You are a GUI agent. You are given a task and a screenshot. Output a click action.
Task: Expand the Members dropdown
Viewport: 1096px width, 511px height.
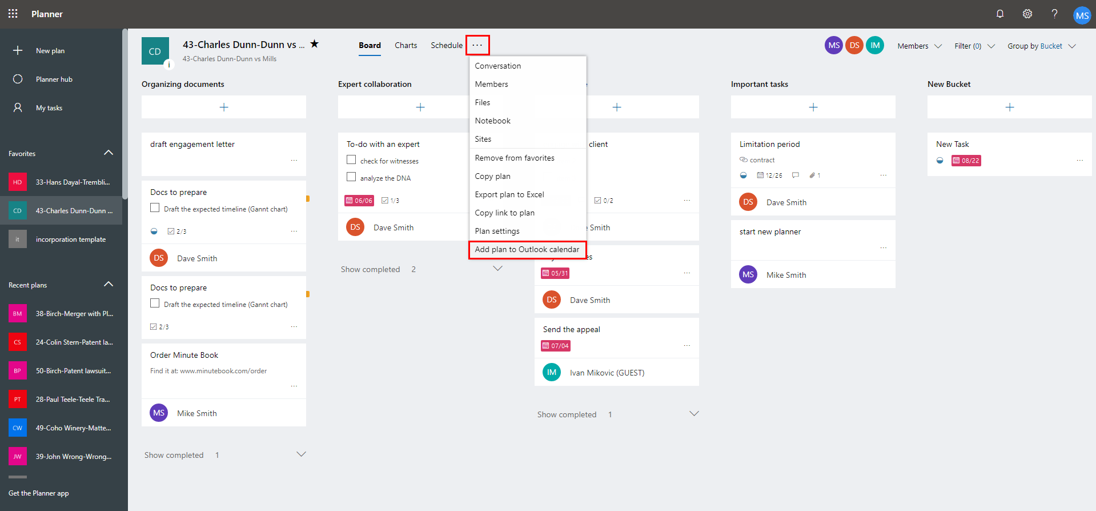[919, 46]
